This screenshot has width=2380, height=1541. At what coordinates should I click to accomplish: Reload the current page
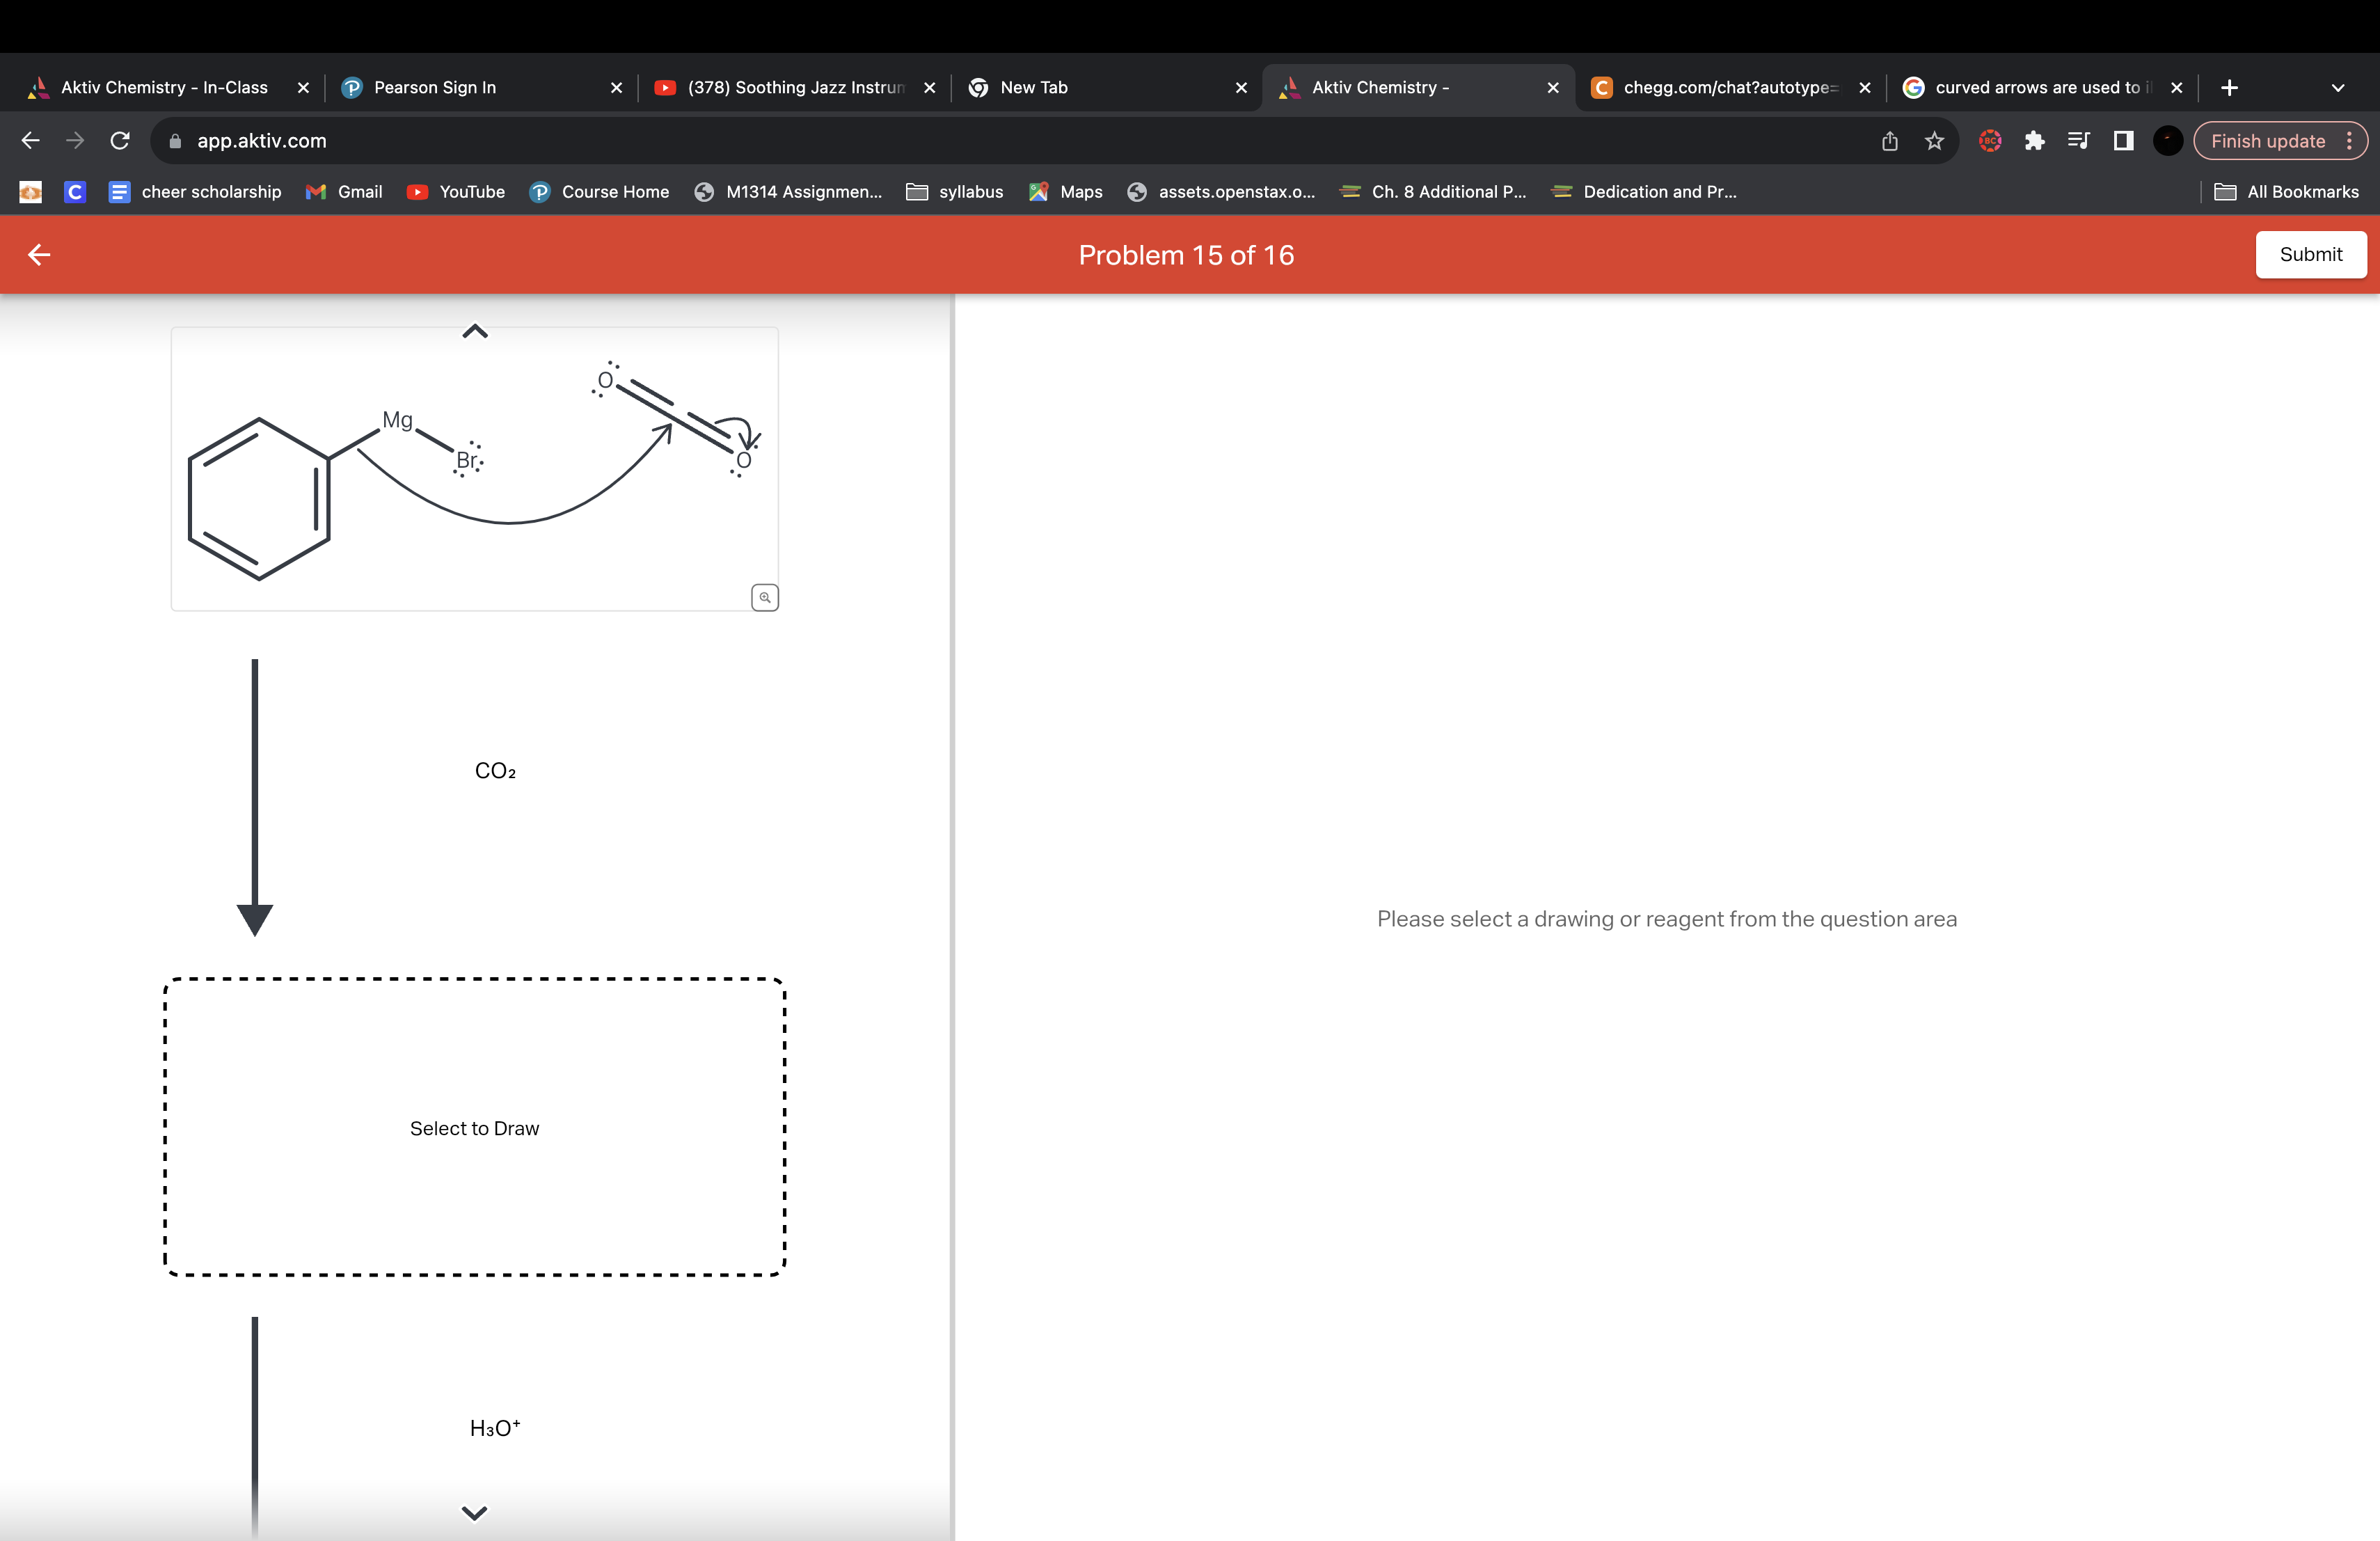tap(119, 140)
